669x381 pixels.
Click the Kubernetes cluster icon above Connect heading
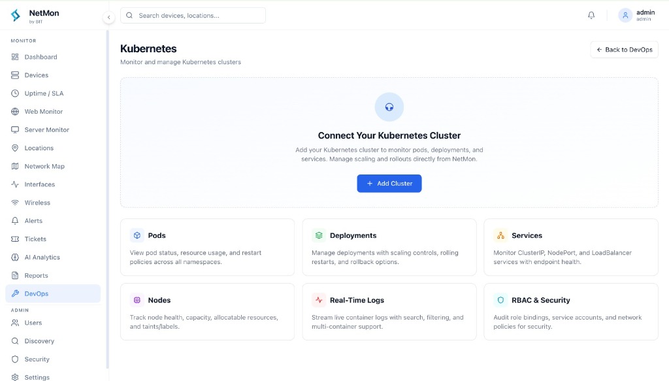pyautogui.click(x=389, y=107)
